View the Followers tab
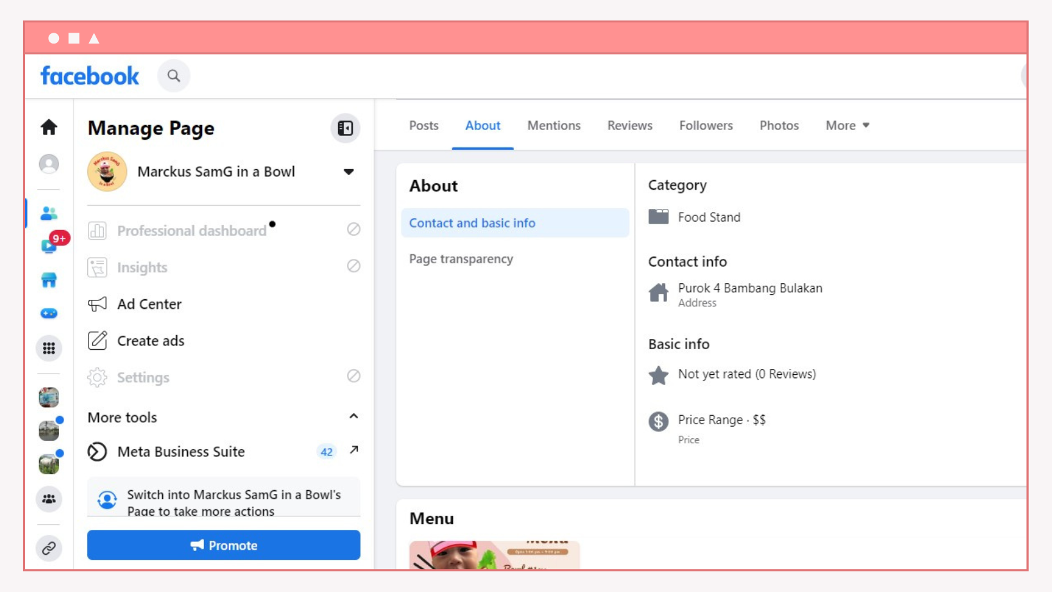 point(706,126)
